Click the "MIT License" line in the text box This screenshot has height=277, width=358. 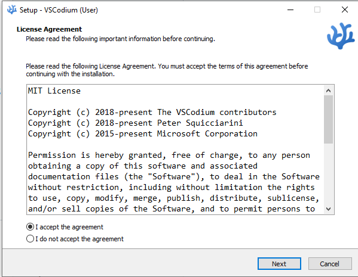coord(54,91)
